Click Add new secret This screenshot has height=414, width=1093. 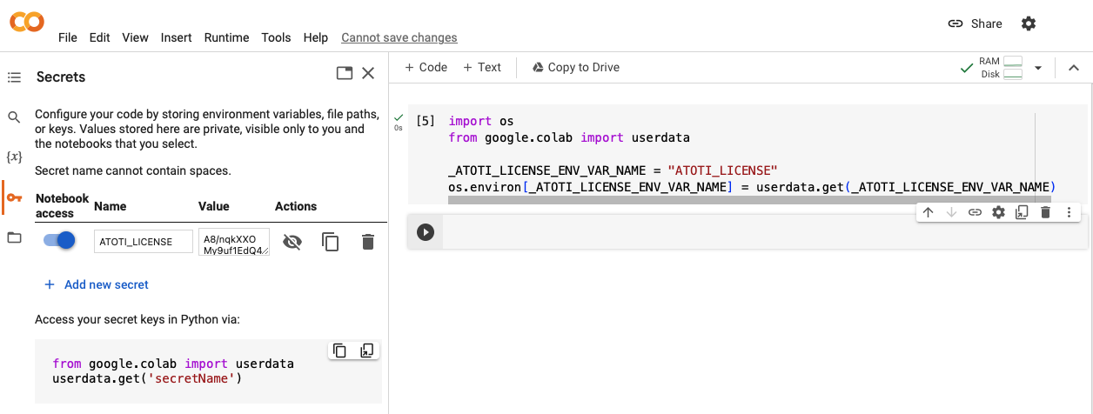click(x=97, y=284)
